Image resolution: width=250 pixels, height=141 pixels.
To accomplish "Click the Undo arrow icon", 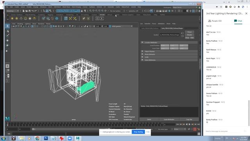I will pos(32,11).
